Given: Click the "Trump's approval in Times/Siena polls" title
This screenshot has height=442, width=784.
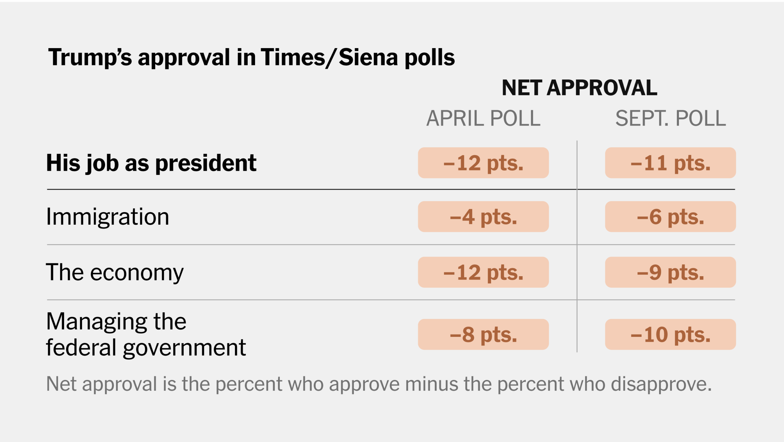Looking at the screenshot, I should pyautogui.click(x=251, y=58).
